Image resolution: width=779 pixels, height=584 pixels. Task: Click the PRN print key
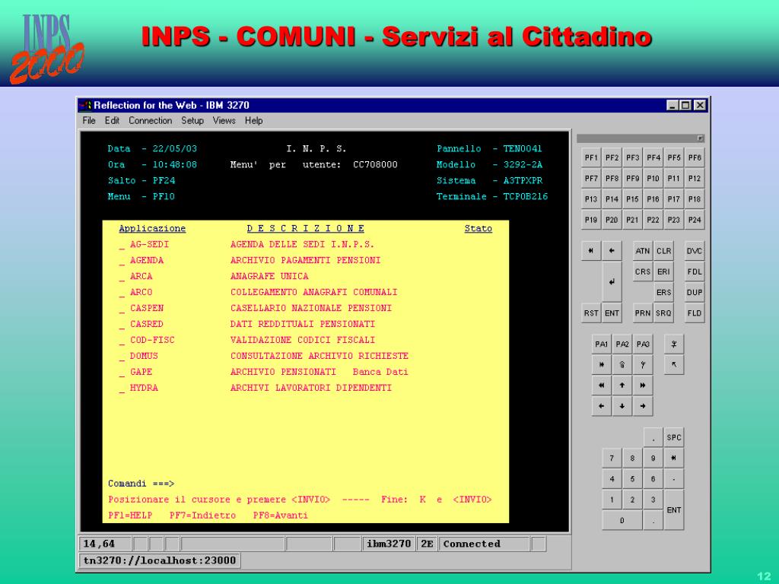click(642, 313)
